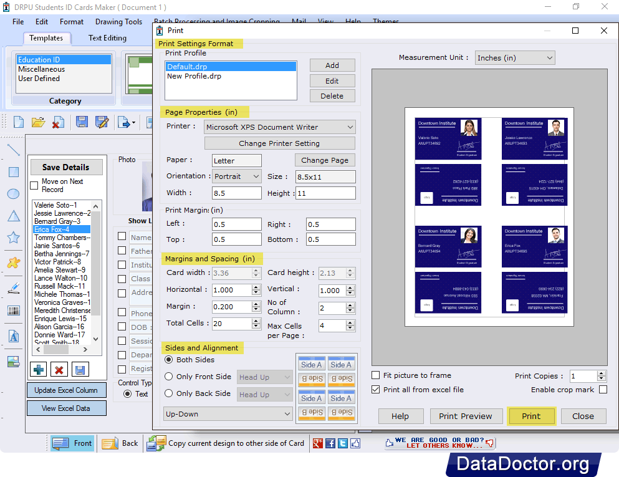This screenshot has width=619, height=477.
Task: Tick Fit picture to frame checkbox
Action: pyautogui.click(x=376, y=375)
